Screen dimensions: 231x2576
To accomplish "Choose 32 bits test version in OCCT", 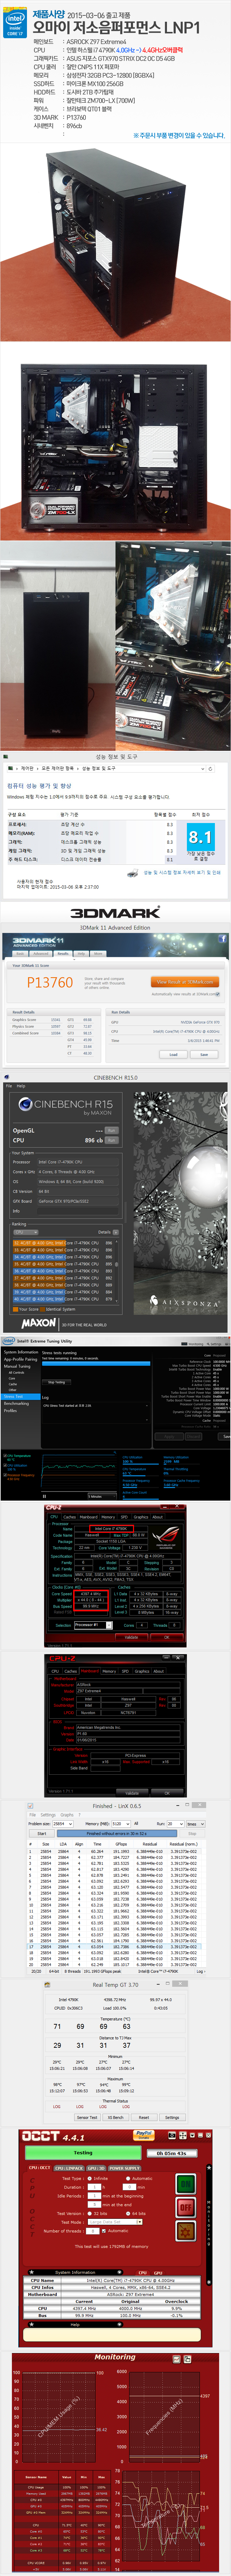I will click(x=90, y=2213).
